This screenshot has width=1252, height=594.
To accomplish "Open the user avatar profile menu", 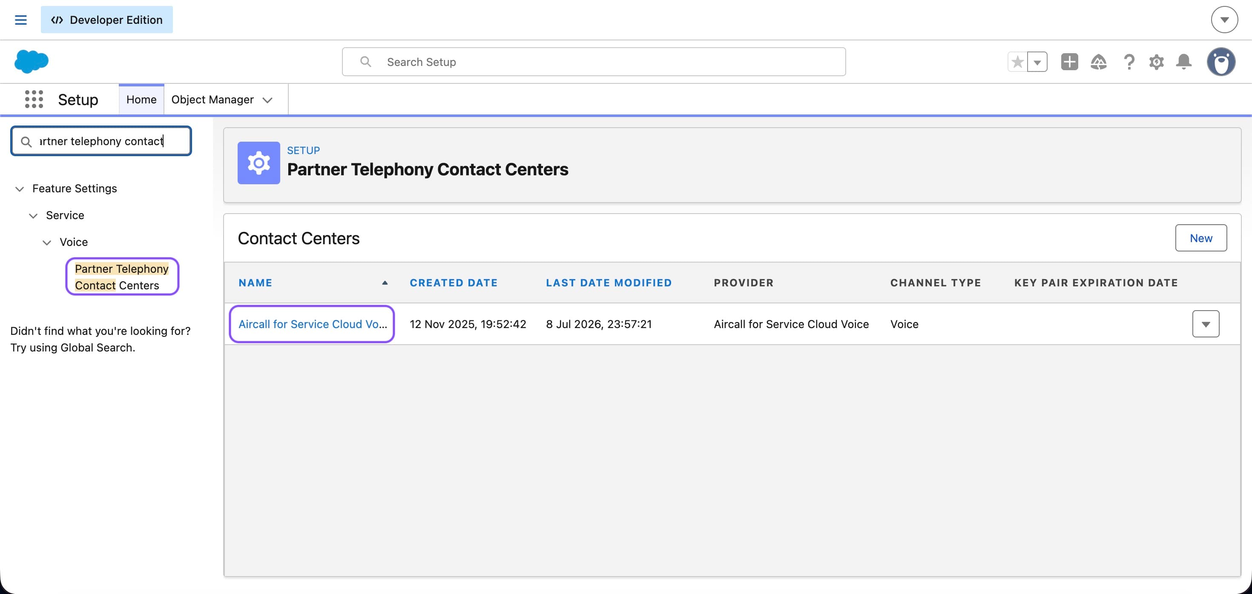I will pos(1221,62).
